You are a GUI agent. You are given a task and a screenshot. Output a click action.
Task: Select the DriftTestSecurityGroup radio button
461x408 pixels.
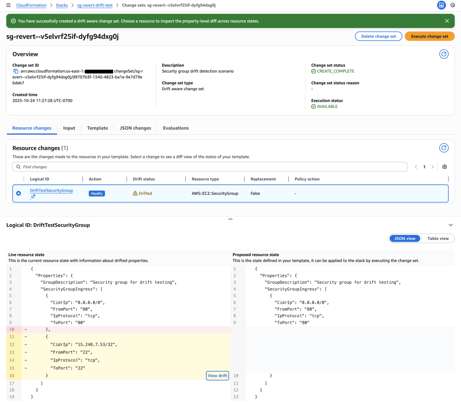18,193
